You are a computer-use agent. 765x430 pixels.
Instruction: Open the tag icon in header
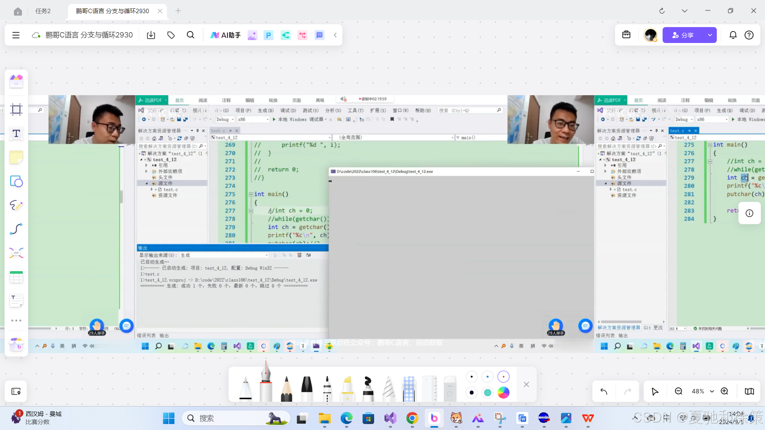[171, 35]
